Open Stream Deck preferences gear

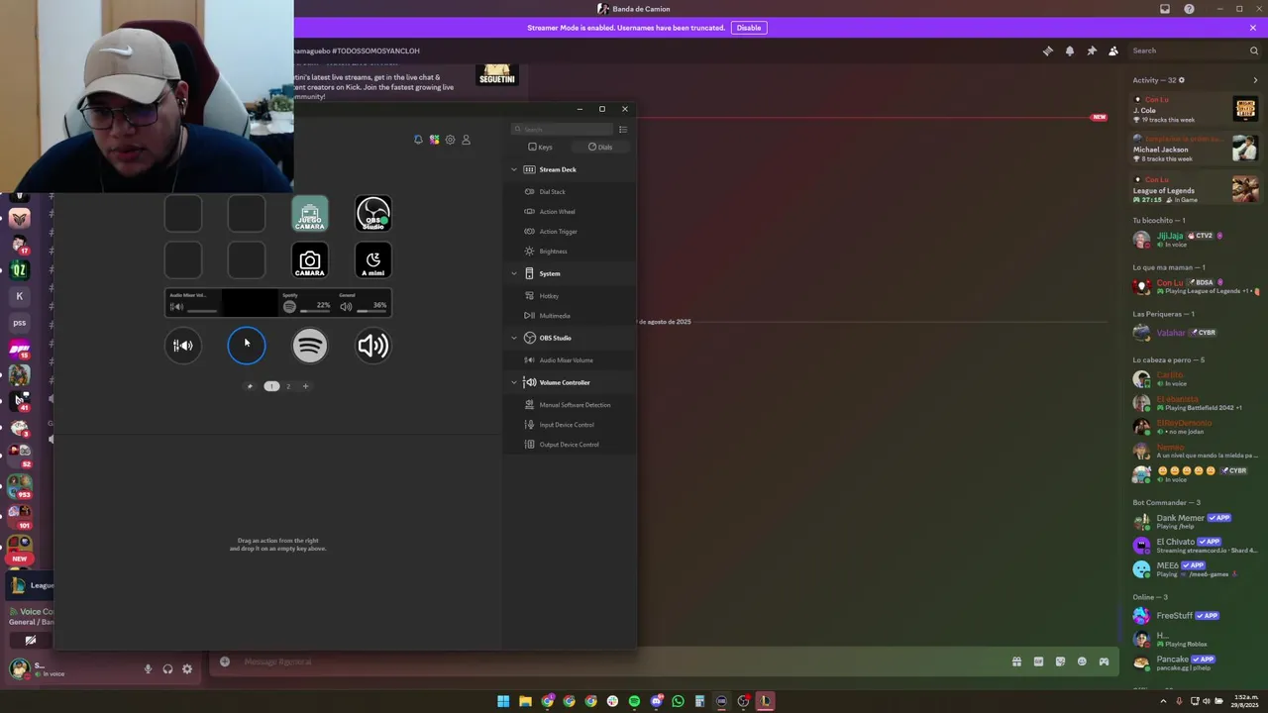pos(450,140)
